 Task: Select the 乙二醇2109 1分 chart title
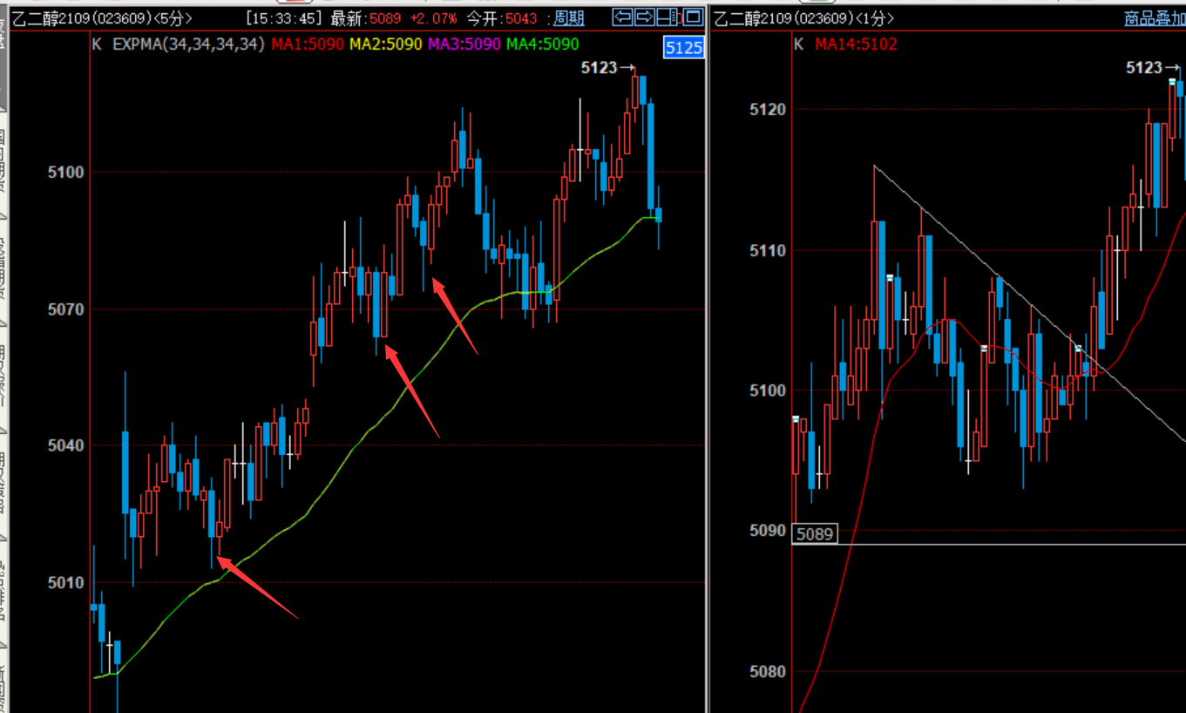804,18
